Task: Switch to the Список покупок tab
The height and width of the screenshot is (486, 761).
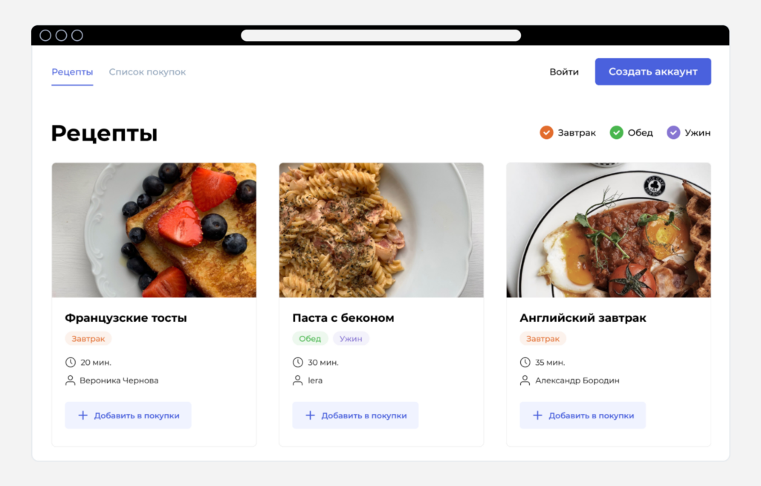Action: point(147,71)
